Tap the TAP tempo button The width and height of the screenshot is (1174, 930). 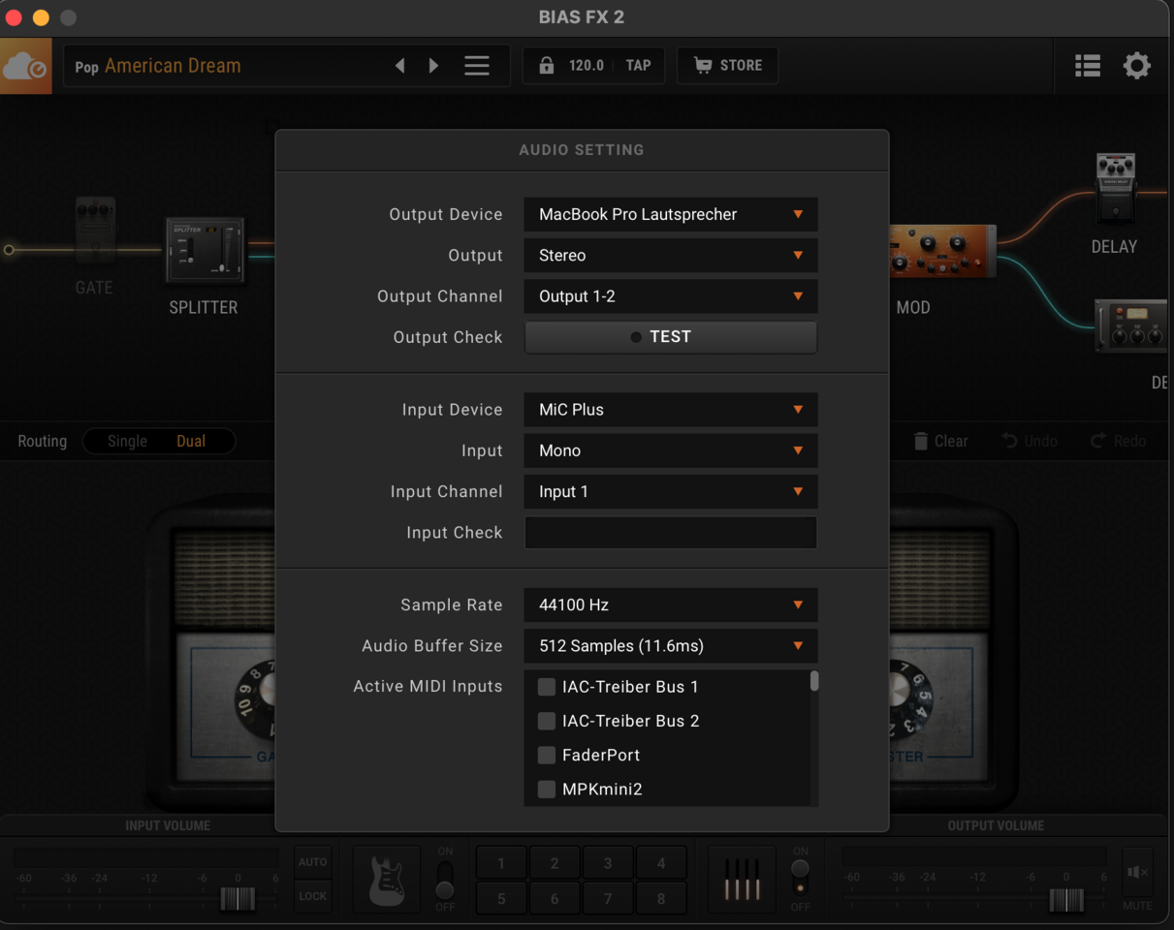(638, 66)
